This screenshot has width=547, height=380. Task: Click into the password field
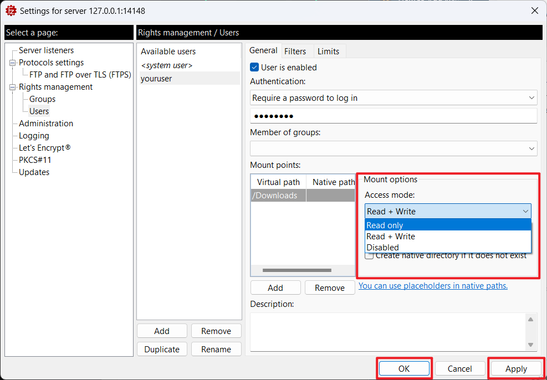click(393, 116)
